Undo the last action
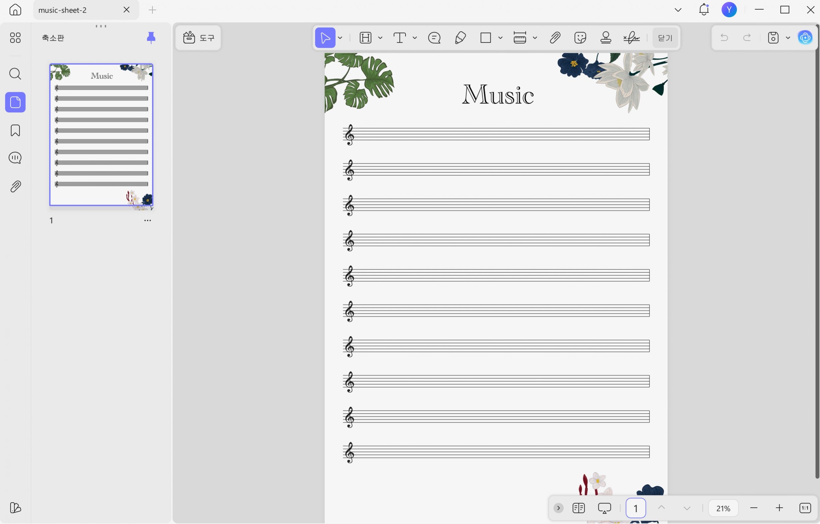Screen dimensions: 820x524 tap(724, 37)
